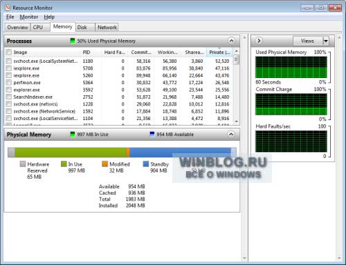The width and height of the screenshot is (346, 265).
Task: Open the Help menu
Action: click(x=49, y=17)
